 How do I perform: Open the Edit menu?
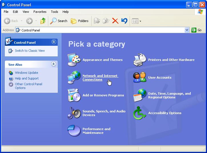[x=15, y=12]
